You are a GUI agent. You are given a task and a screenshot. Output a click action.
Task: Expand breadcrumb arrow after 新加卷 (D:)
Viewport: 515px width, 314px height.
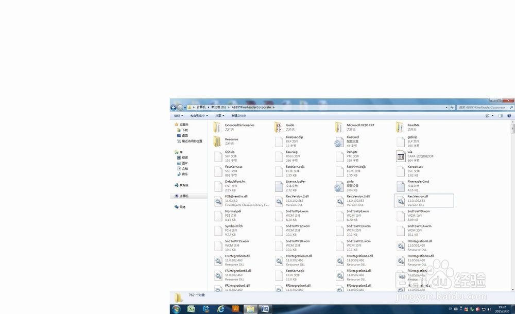coord(229,108)
